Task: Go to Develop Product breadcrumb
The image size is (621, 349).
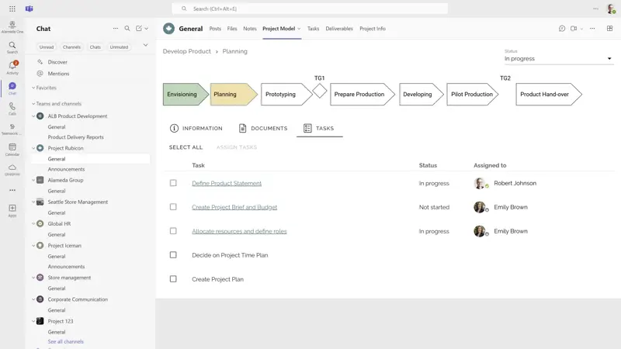Action: point(187,51)
